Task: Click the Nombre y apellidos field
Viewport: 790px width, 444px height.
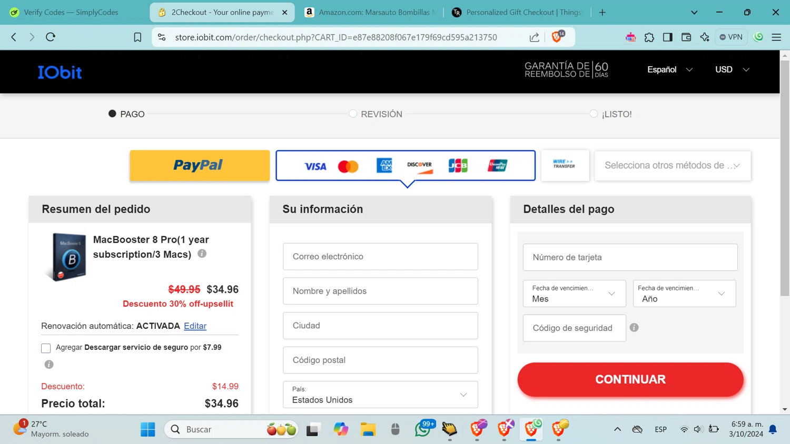Action: coord(380,291)
